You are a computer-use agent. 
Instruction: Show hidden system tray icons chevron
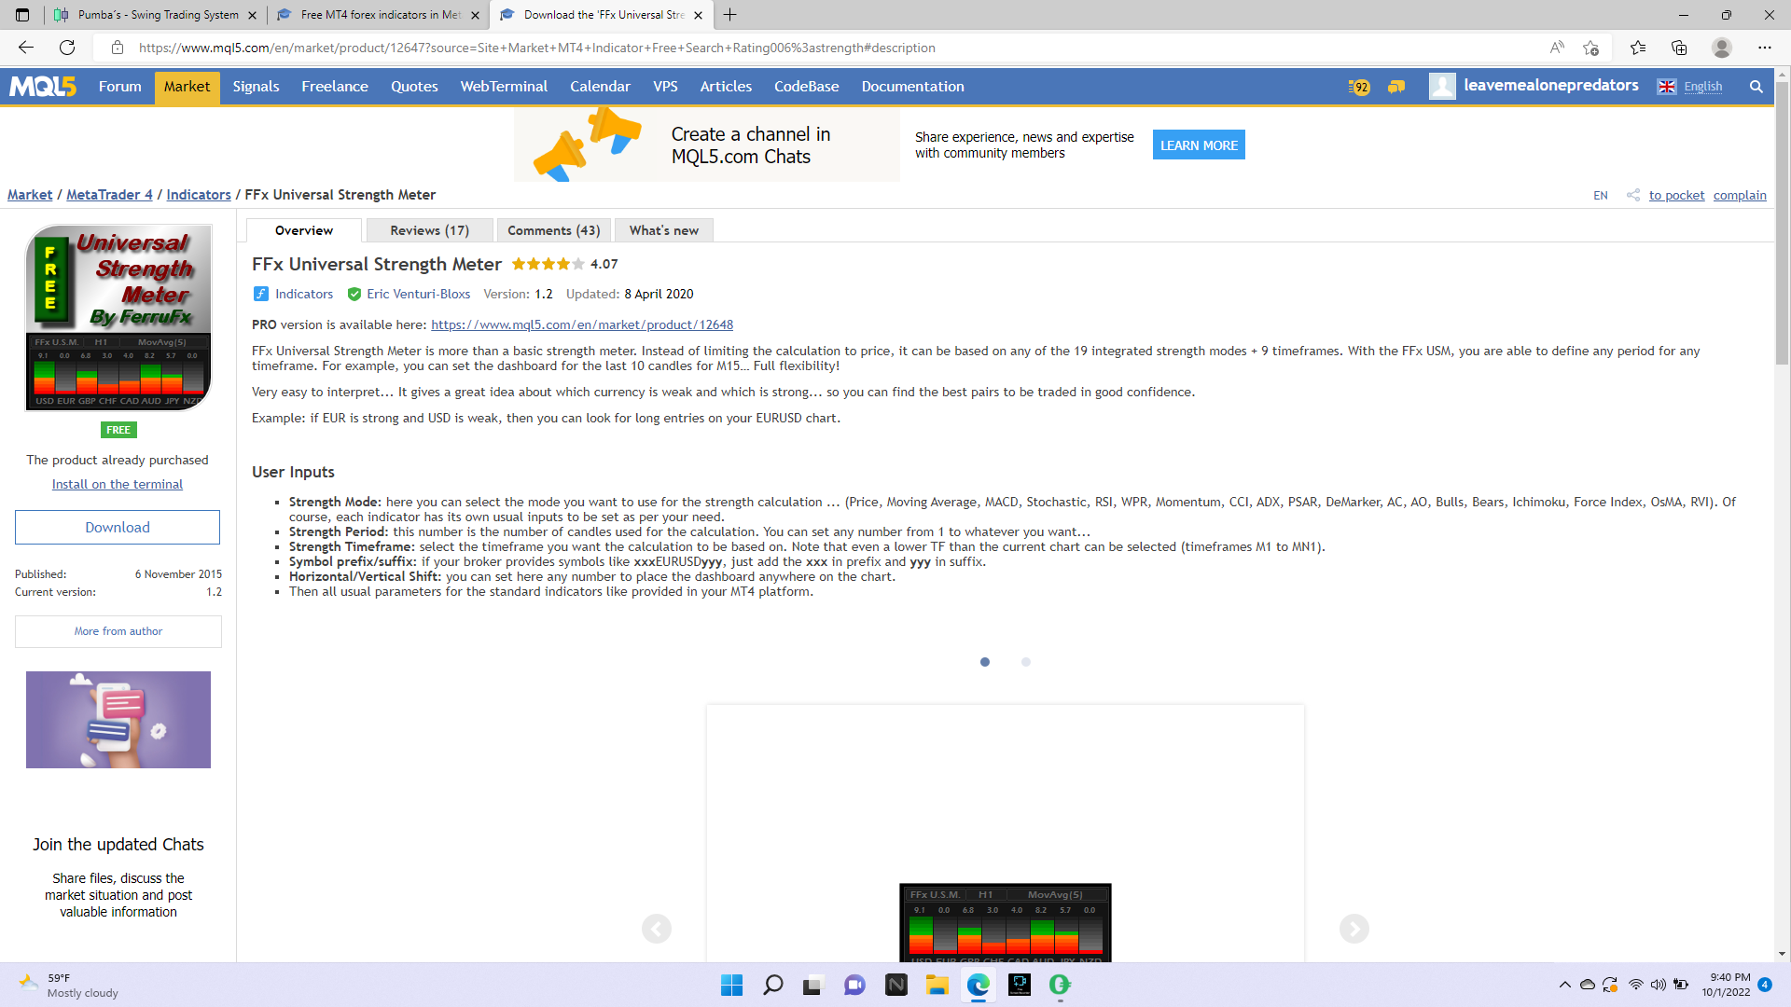pyautogui.click(x=1564, y=985)
